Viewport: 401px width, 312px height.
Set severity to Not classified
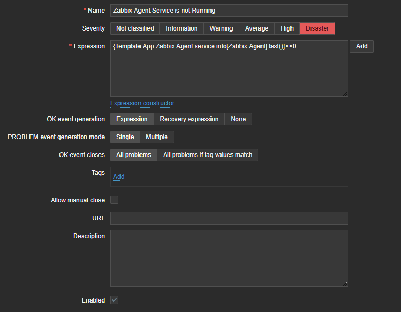click(135, 28)
